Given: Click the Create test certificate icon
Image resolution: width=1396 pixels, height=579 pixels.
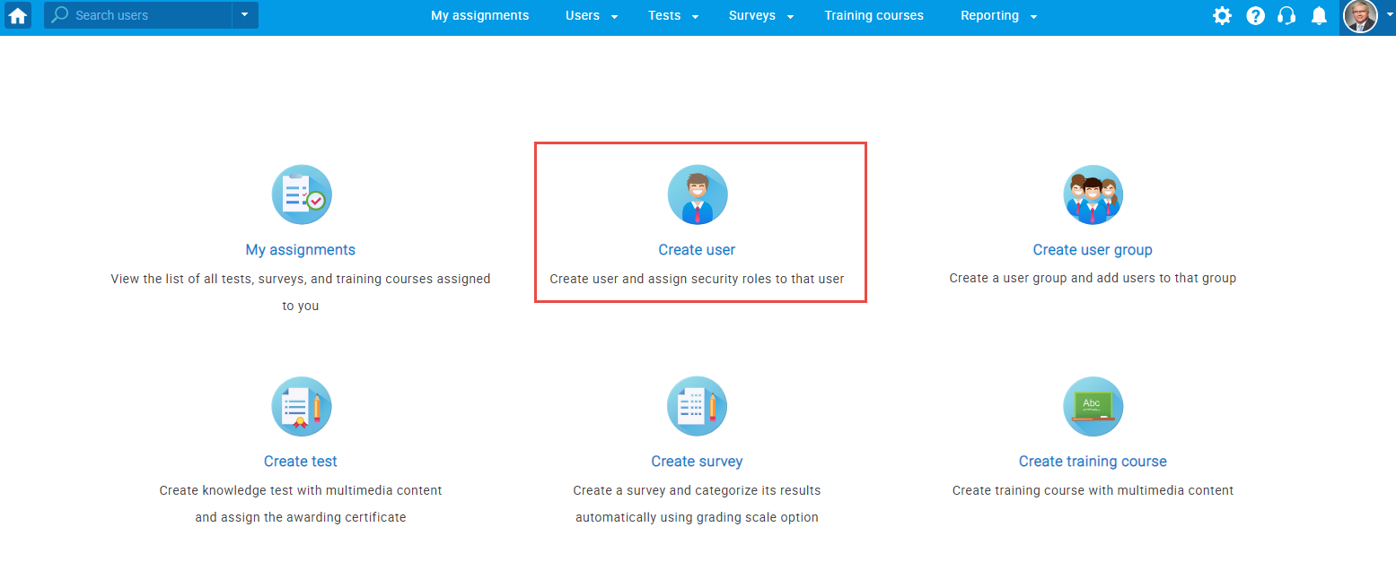Looking at the screenshot, I should click(x=302, y=406).
